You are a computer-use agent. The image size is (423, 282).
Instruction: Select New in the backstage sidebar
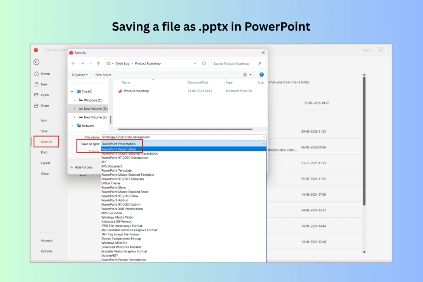click(41, 84)
